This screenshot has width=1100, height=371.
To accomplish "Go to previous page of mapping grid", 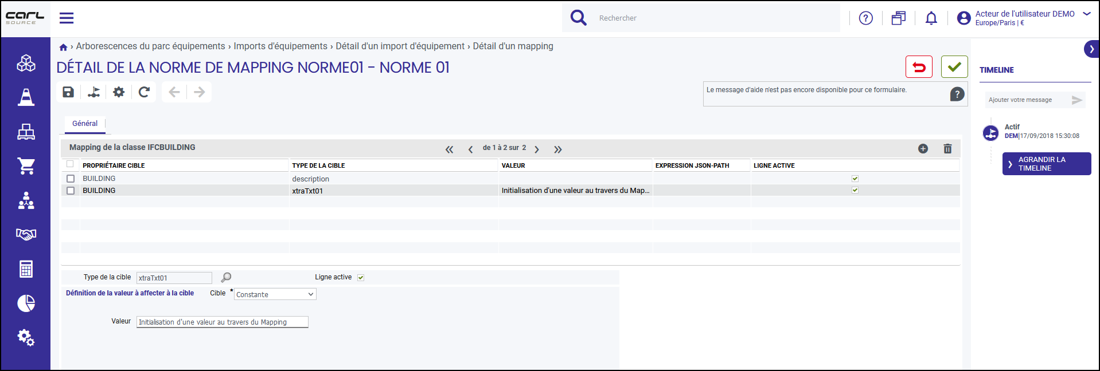I will pos(470,149).
